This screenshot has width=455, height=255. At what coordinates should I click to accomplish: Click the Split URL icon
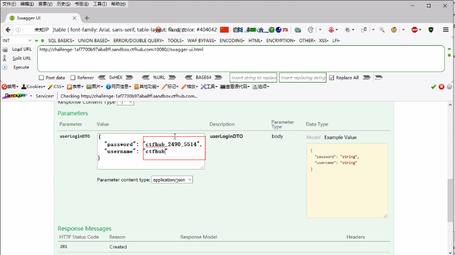[5, 58]
